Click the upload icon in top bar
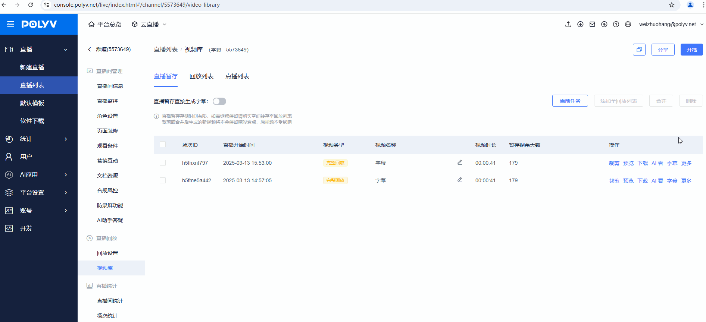Image resolution: width=706 pixels, height=322 pixels. (x=568, y=24)
